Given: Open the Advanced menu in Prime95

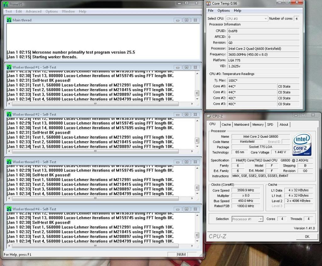Looking at the screenshot, I should point(33,12).
